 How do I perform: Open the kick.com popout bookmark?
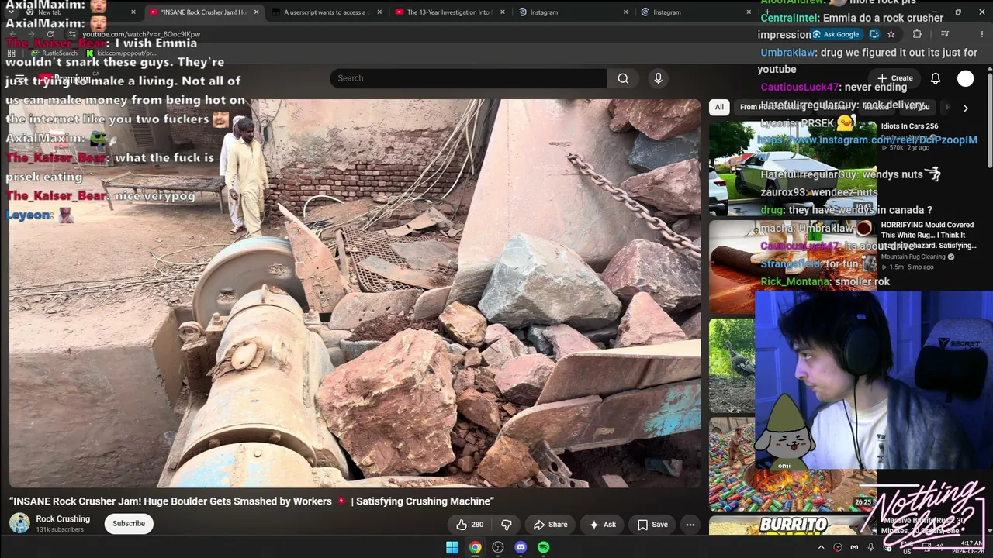click(122, 53)
